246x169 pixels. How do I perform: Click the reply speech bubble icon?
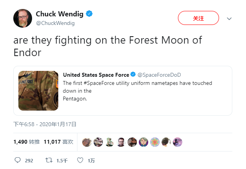click(18, 160)
